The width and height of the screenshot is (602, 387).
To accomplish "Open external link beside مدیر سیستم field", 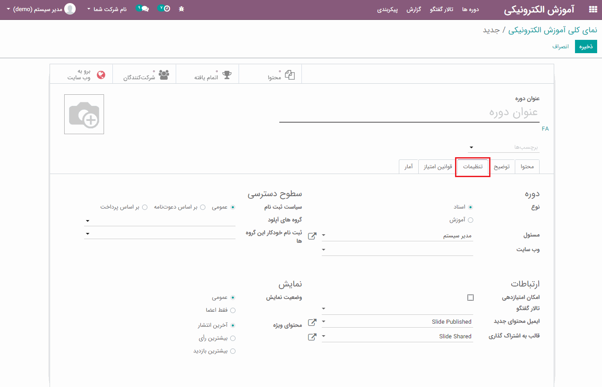I will 312,236.
